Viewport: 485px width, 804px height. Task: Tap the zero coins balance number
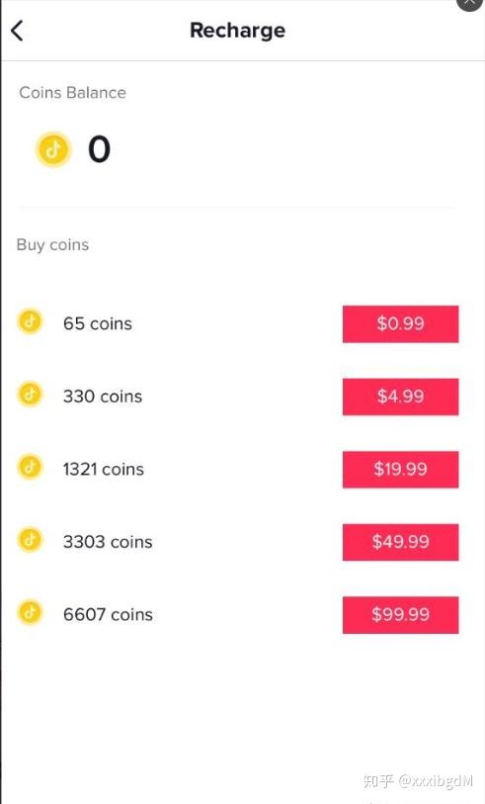click(x=100, y=149)
